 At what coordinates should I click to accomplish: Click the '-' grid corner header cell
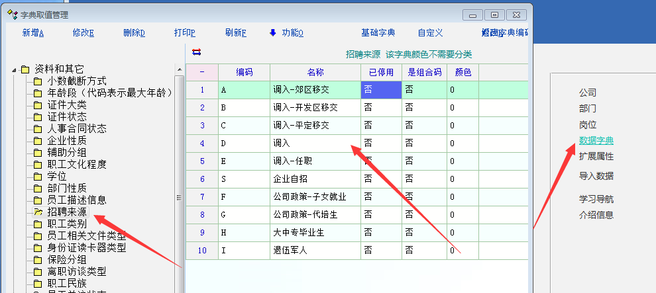tap(201, 72)
